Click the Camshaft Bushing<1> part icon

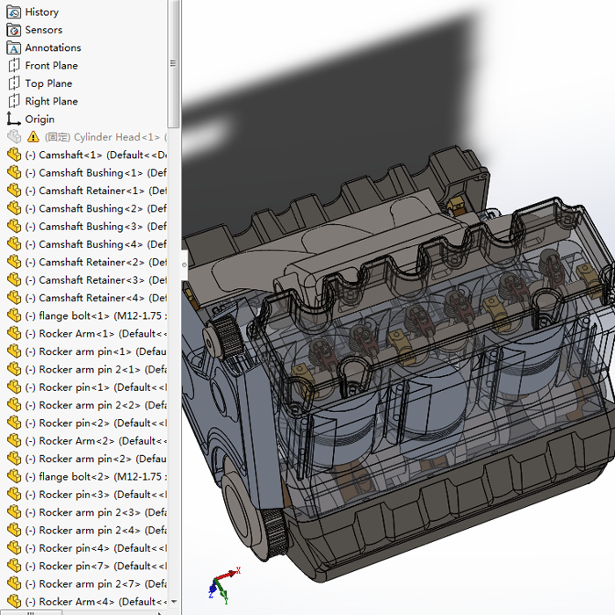point(14,172)
